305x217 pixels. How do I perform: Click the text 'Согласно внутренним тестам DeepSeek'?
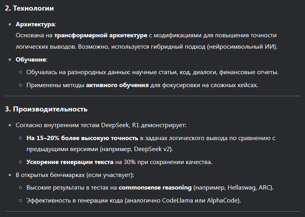pos(72,125)
